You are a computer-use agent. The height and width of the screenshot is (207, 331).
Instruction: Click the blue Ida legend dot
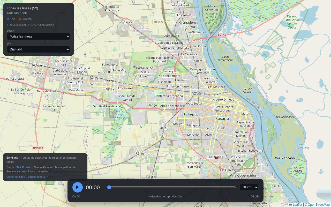pos(8,19)
